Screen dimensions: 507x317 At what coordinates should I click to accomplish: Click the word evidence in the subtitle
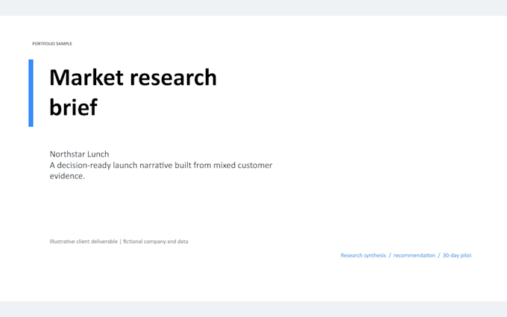click(66, 176)
